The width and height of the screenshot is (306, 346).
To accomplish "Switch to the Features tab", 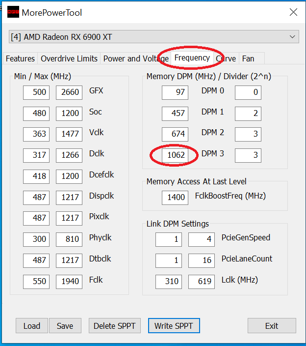I will coord(20,58).
